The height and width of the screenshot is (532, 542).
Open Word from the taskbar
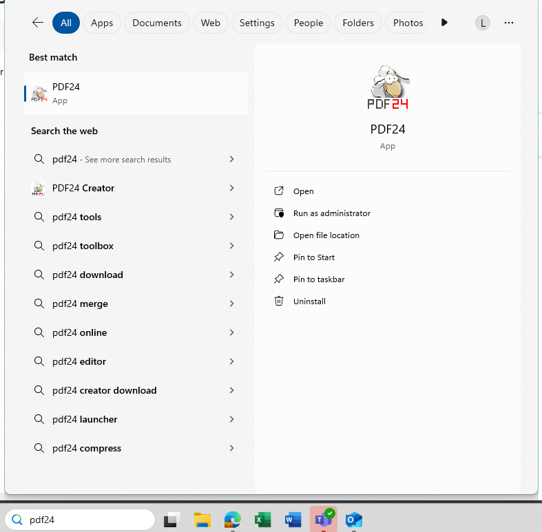293,520
